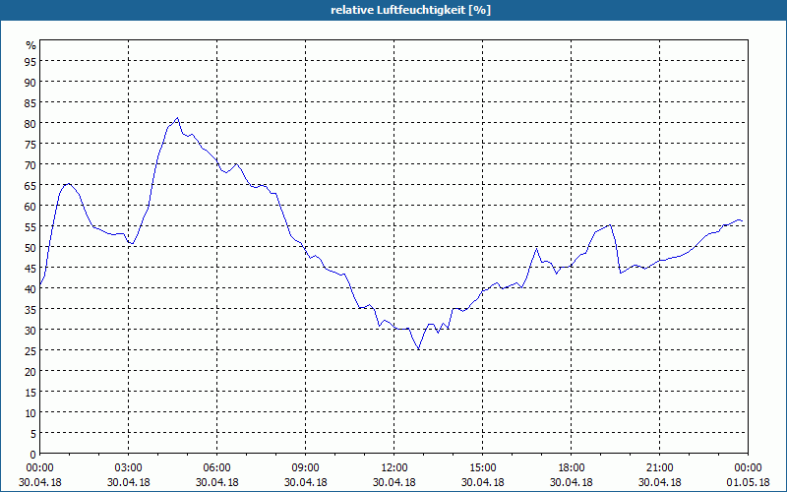Screen dimensions: 787x492
Task: Click the humidity curve peak near 81%
Action: pyautogui.click(x=177, y=118)
